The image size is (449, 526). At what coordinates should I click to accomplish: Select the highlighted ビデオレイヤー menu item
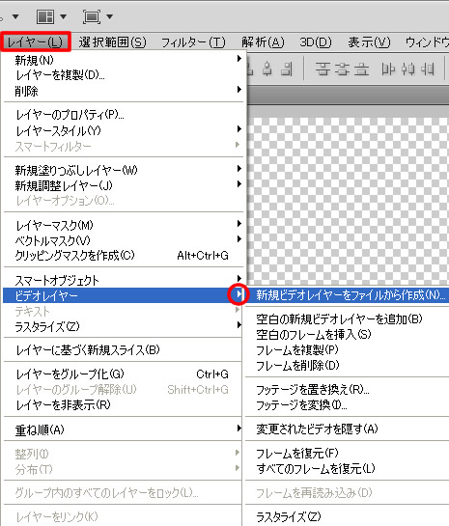123,295
